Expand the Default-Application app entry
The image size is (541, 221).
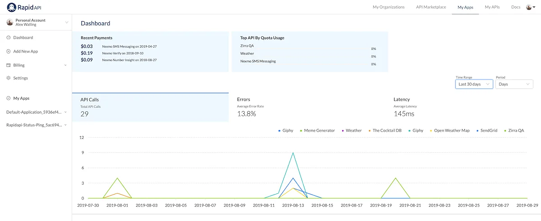36,112
